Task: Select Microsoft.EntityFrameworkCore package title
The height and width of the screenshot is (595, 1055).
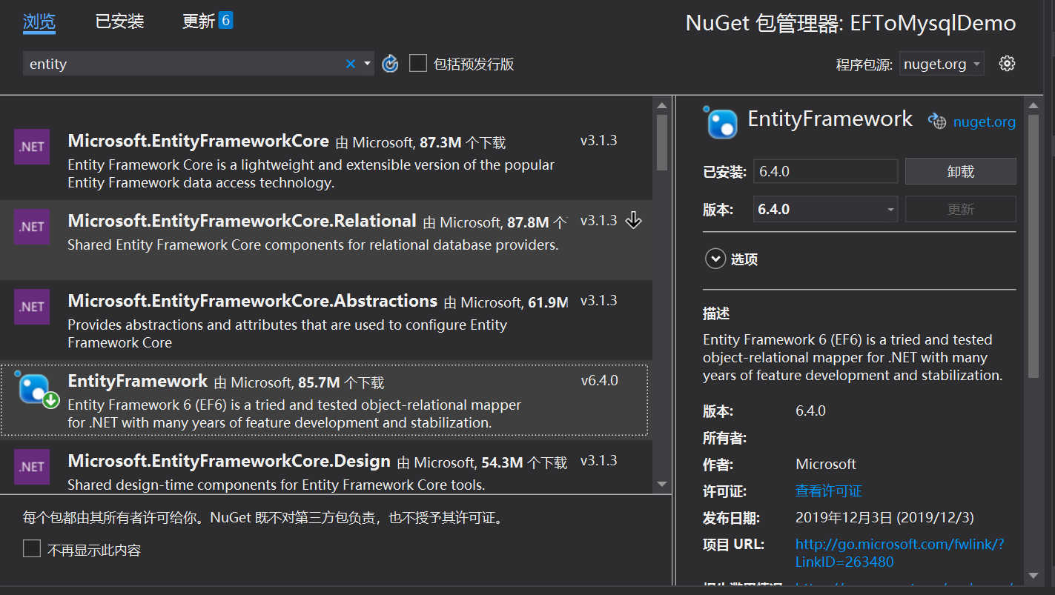Action: pos(198,141)
